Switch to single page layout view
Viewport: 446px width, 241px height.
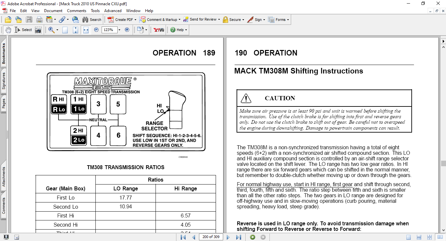[x=409, y=237]
